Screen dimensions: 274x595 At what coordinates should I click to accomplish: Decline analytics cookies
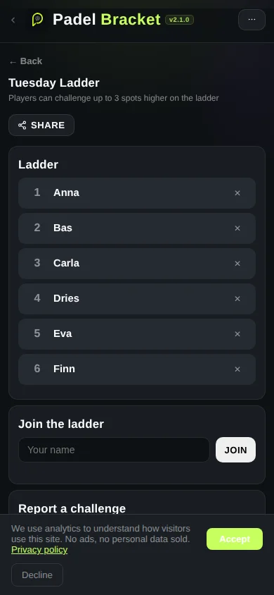click(x=37, y=575)
